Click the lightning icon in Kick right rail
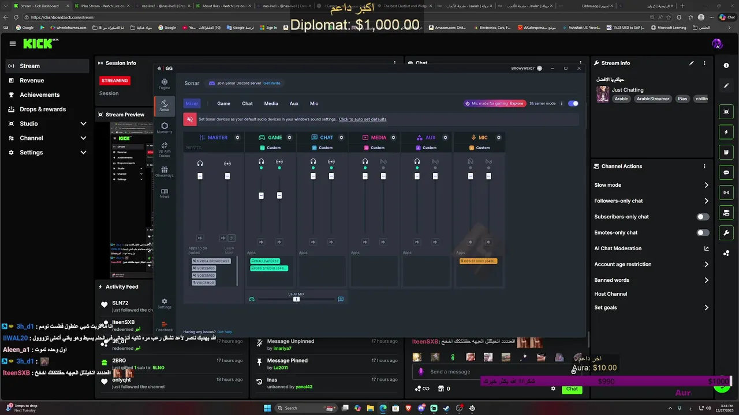739x415 pixels. tap(726, 132)
